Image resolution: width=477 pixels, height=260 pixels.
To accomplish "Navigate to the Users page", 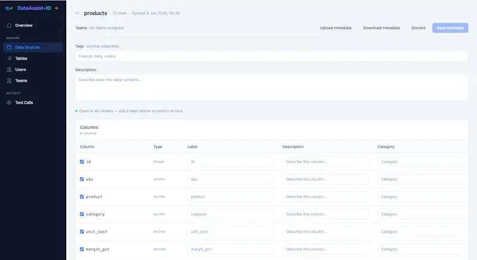I will pyautogui.click(x=33, y=70).
